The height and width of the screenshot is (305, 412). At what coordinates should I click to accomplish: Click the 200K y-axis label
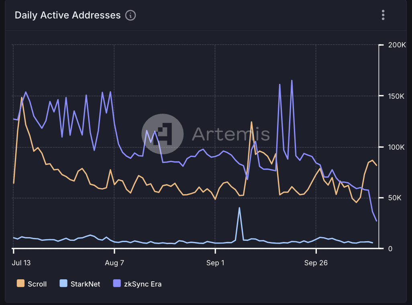pyautogui.click(x=397, y=45)
